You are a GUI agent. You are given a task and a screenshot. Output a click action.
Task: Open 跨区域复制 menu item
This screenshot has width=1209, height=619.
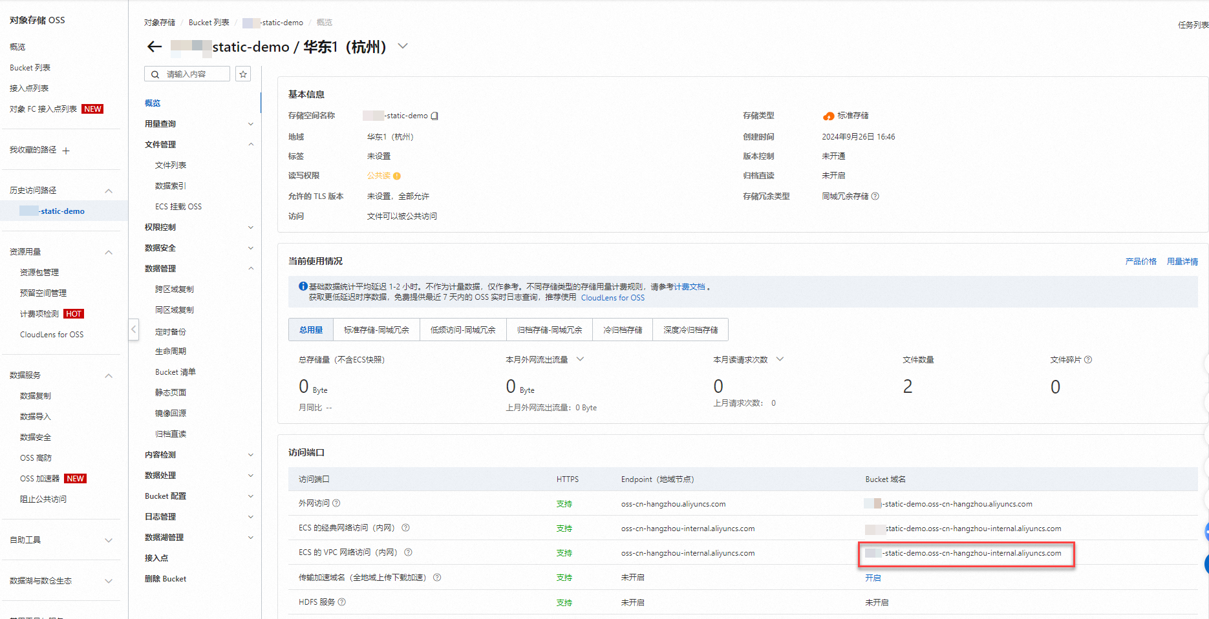pos(175,289)
